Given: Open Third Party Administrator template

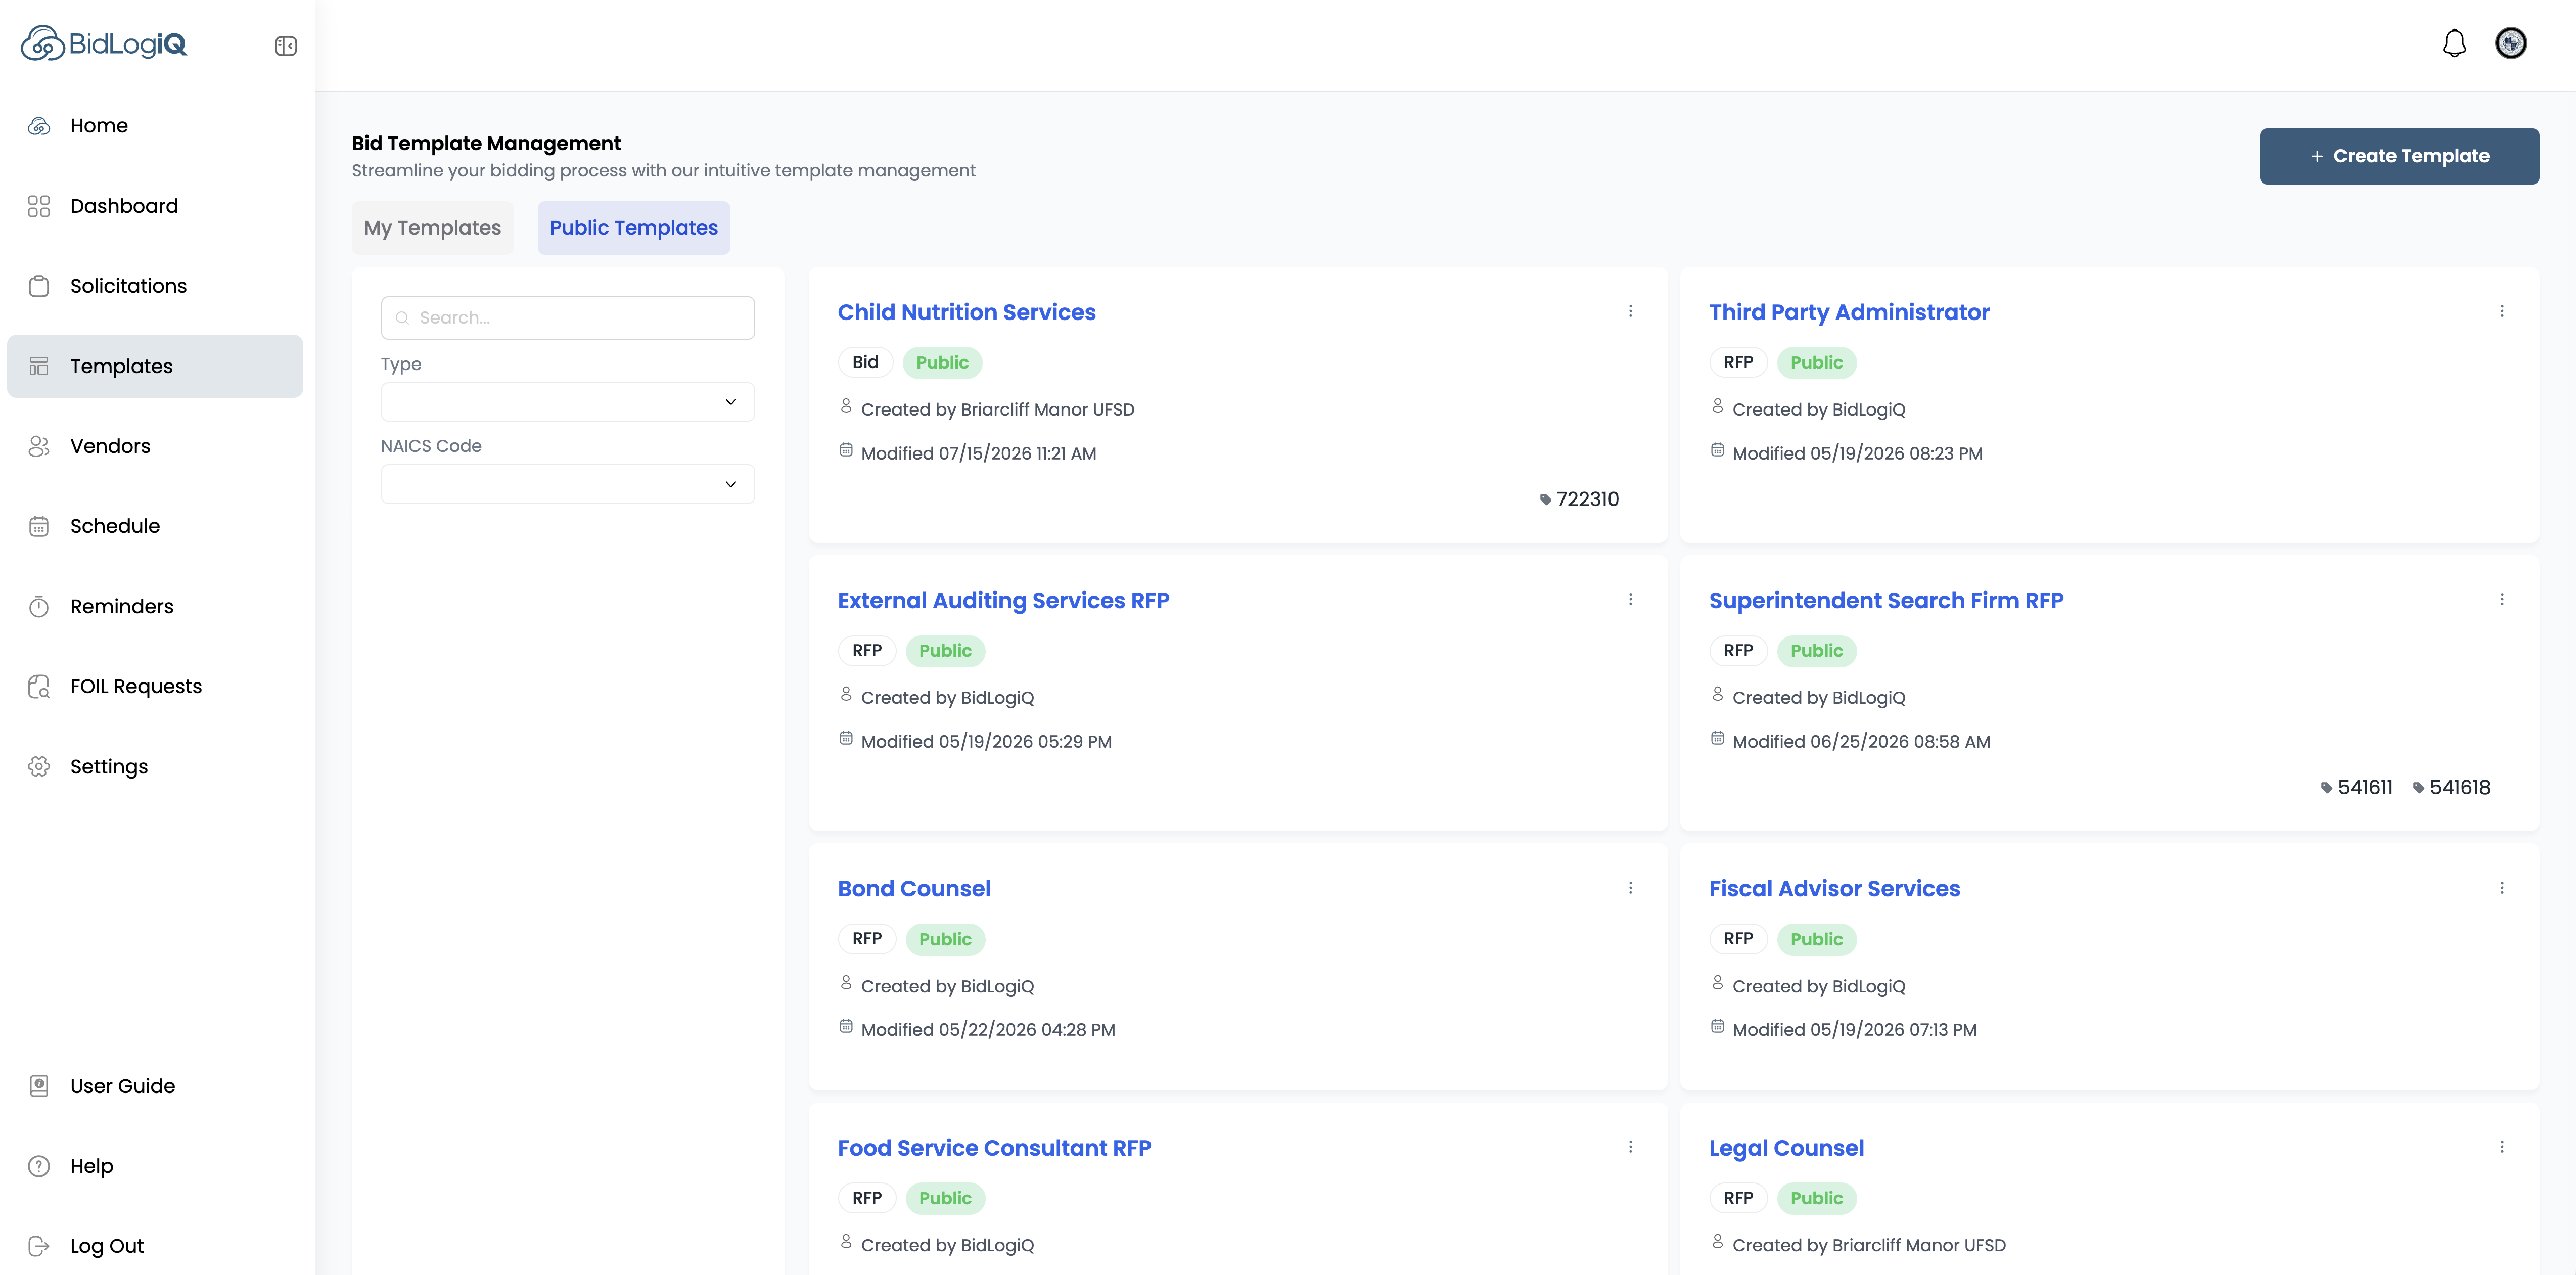Looking at the screenshot, I should [x=1849, y=312].
